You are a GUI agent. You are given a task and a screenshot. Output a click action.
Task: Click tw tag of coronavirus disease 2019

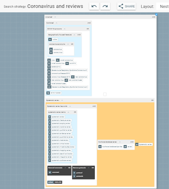[x=49, y=74]
